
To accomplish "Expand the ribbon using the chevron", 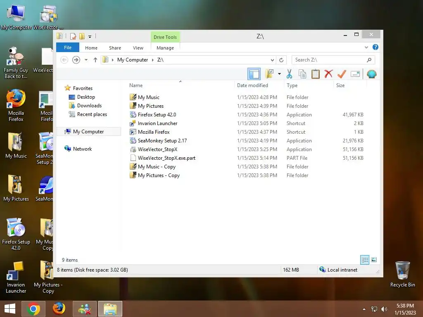I will pos(366,47).
